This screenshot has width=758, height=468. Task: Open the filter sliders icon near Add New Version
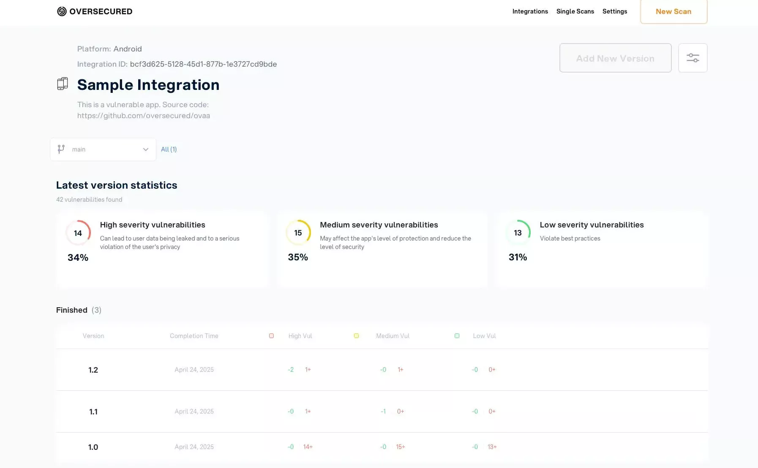(693, 58)
